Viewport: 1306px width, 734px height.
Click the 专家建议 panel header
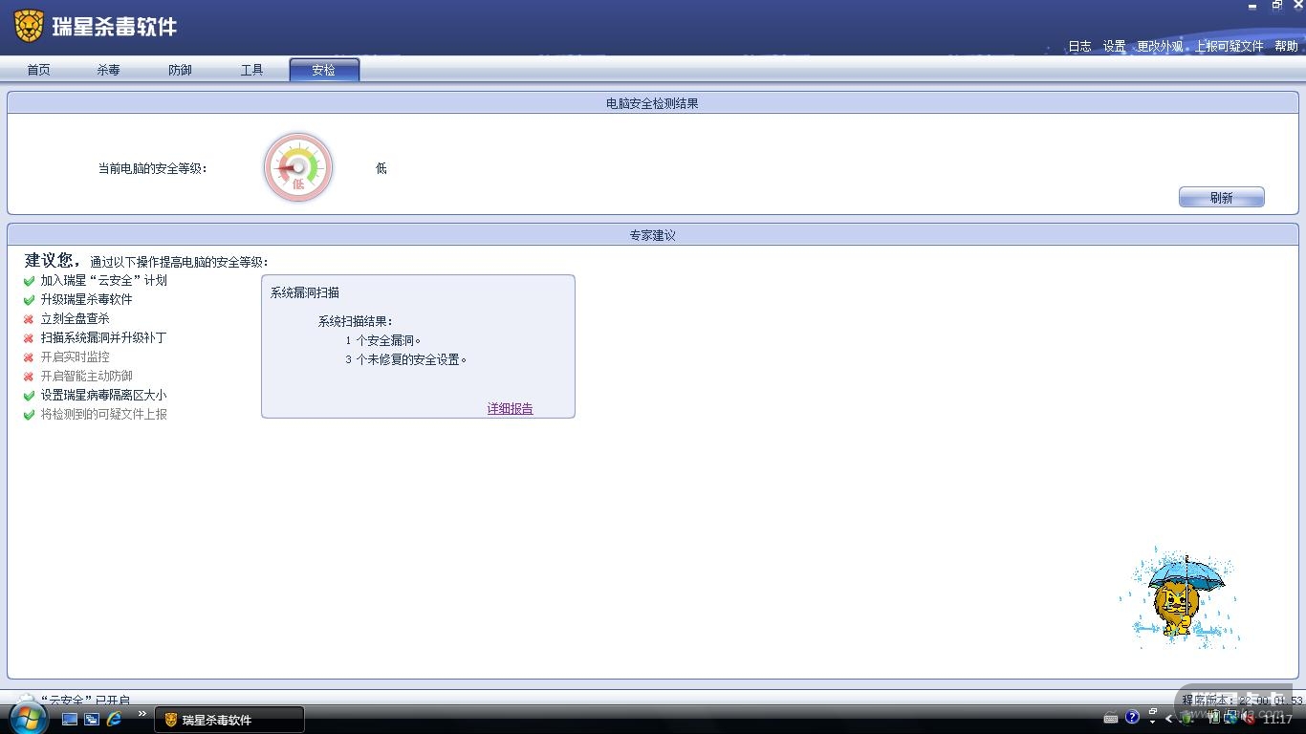(x=653, y=234)
